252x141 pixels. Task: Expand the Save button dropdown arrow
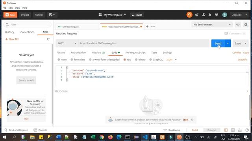tap(245, 43)
